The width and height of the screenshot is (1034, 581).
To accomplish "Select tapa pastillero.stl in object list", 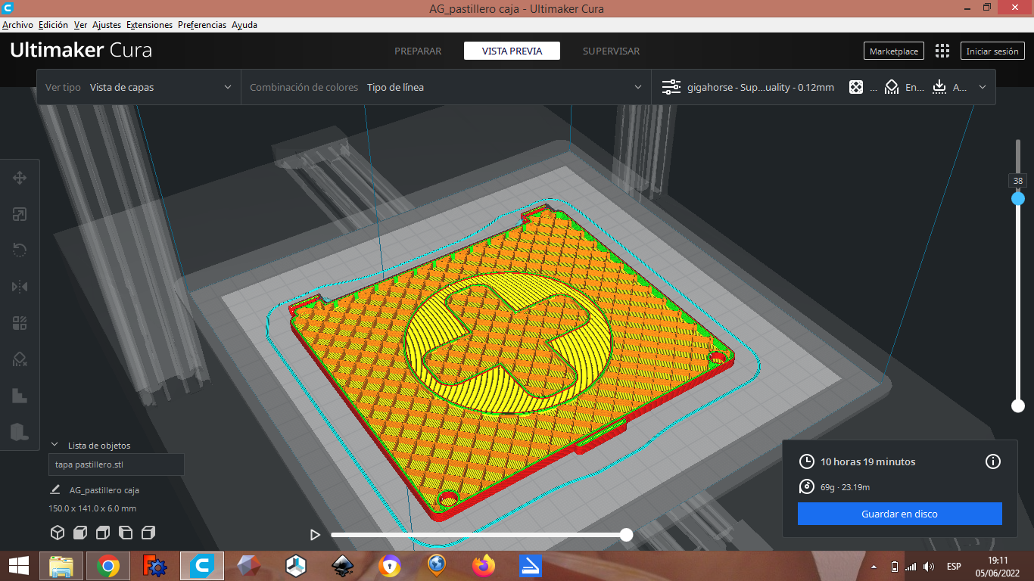I will coord(117,464).
